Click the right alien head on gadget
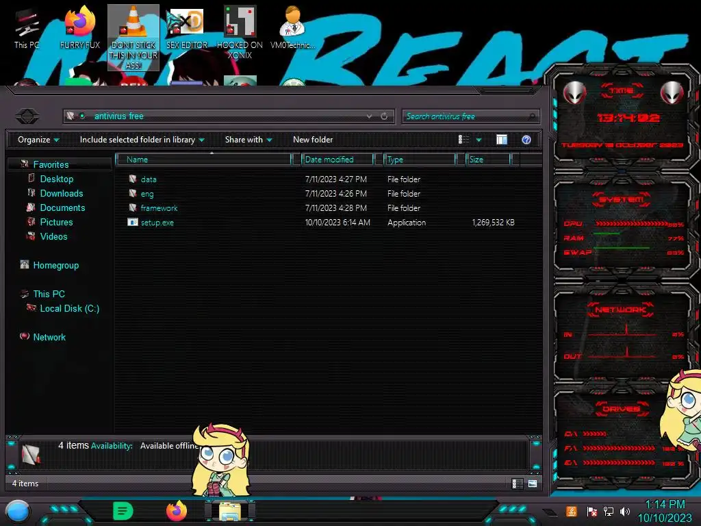Viewport: 701px width, 526px height. [672, 93]
